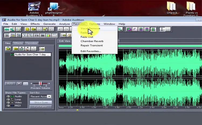Open the File menu
Viewport: 202px width, 125px height.
pos(6,24)
